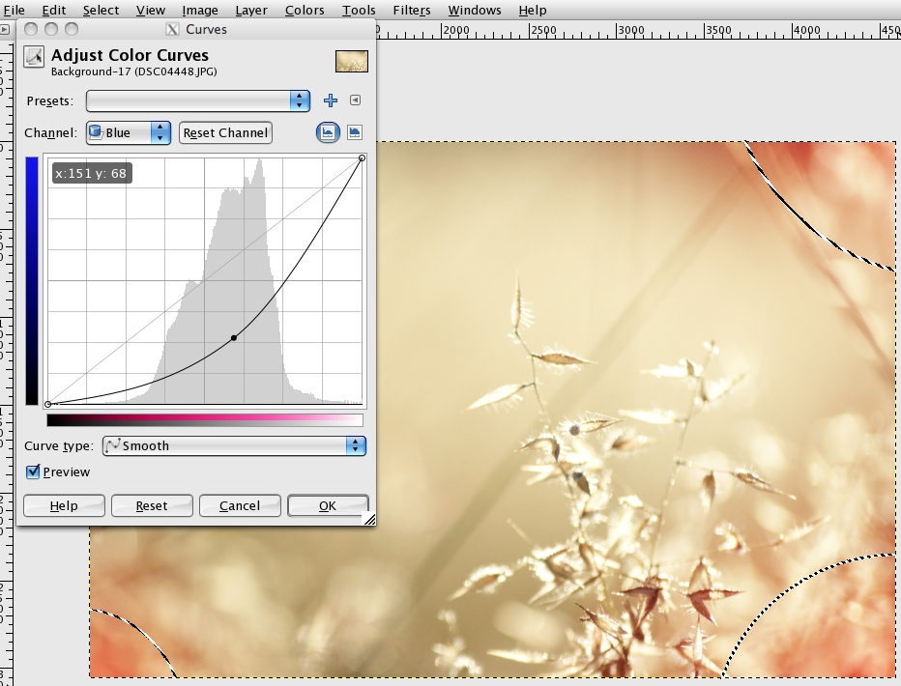Click the X11 icon in Curves title bar
This screenshot has height=686, width=901.
click(x=172, y=29)
